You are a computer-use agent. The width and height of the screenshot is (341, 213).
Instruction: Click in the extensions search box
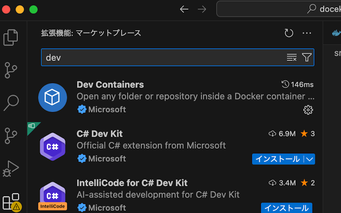(162, 58)
